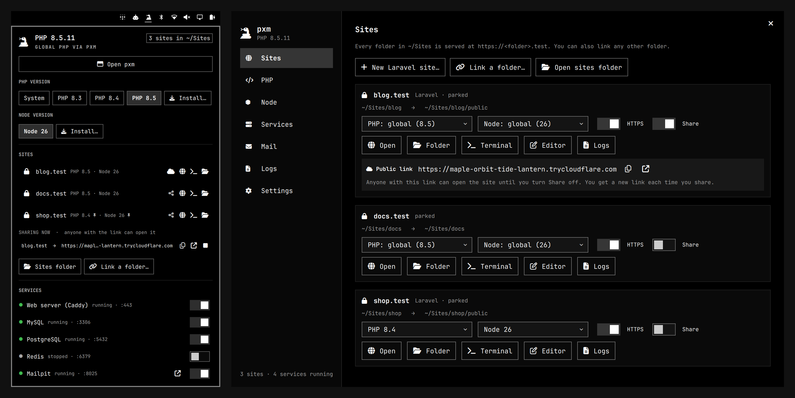Copy the shared blog.test link in tray

coord(182,245)
